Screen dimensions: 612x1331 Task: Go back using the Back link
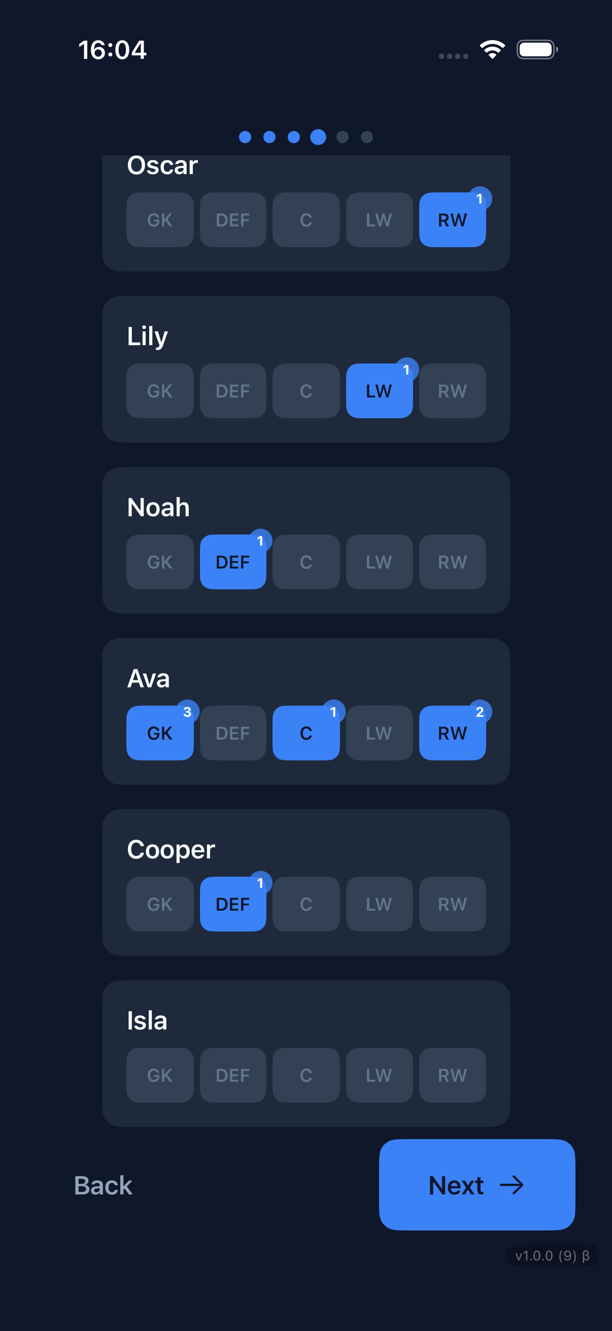click(x=103, y=1186)
